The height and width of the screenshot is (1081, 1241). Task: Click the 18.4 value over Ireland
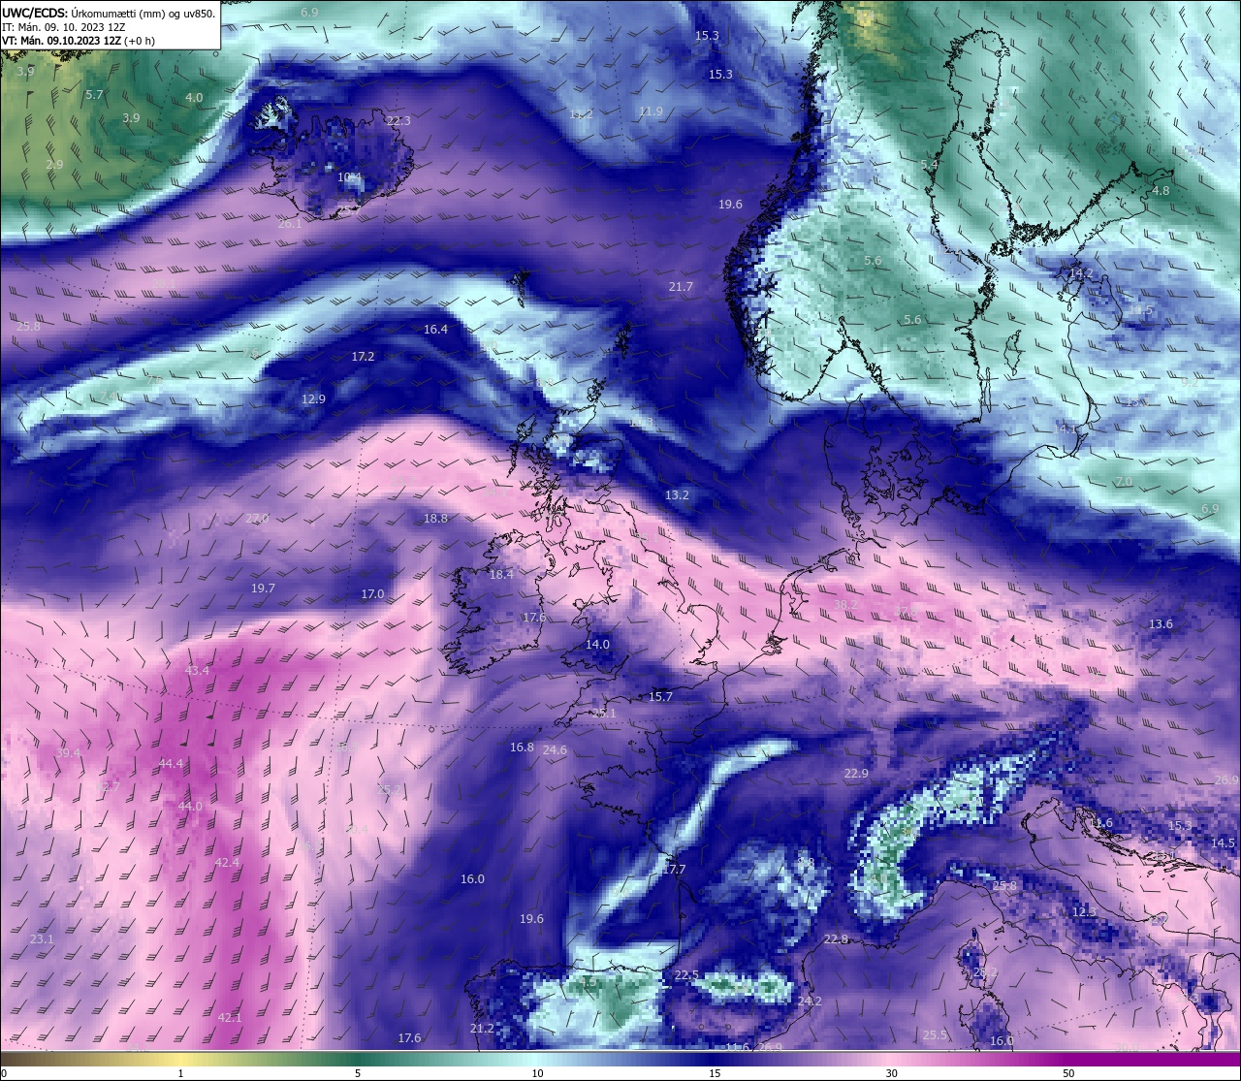[x=501, y=575]
